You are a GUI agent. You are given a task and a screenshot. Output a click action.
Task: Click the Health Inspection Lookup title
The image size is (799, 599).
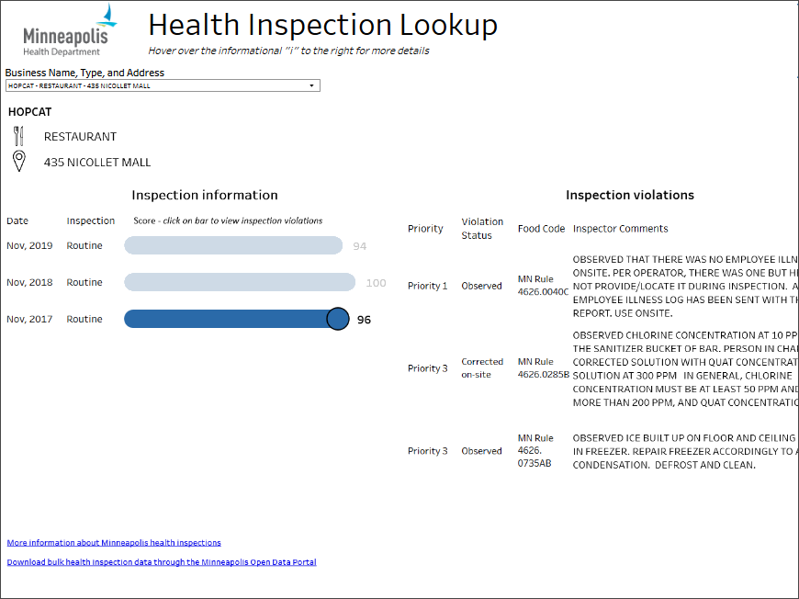(323, 25)
